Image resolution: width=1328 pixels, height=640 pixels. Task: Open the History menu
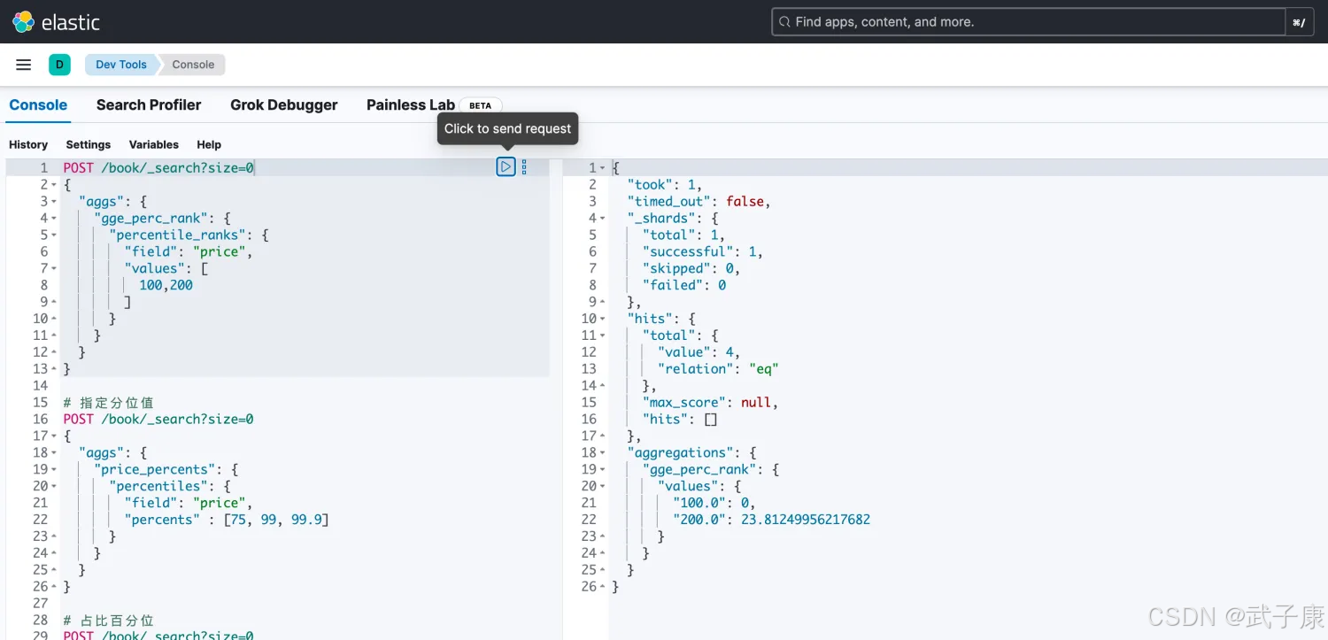click(x=28, y=144)
